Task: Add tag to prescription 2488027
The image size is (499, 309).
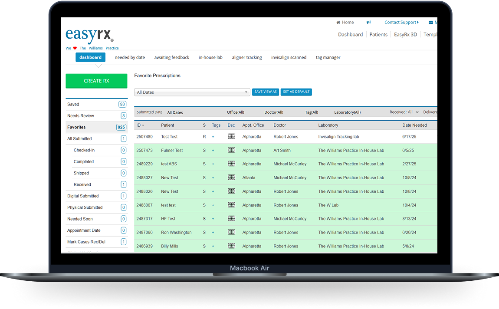Action: tap(213, 178)
